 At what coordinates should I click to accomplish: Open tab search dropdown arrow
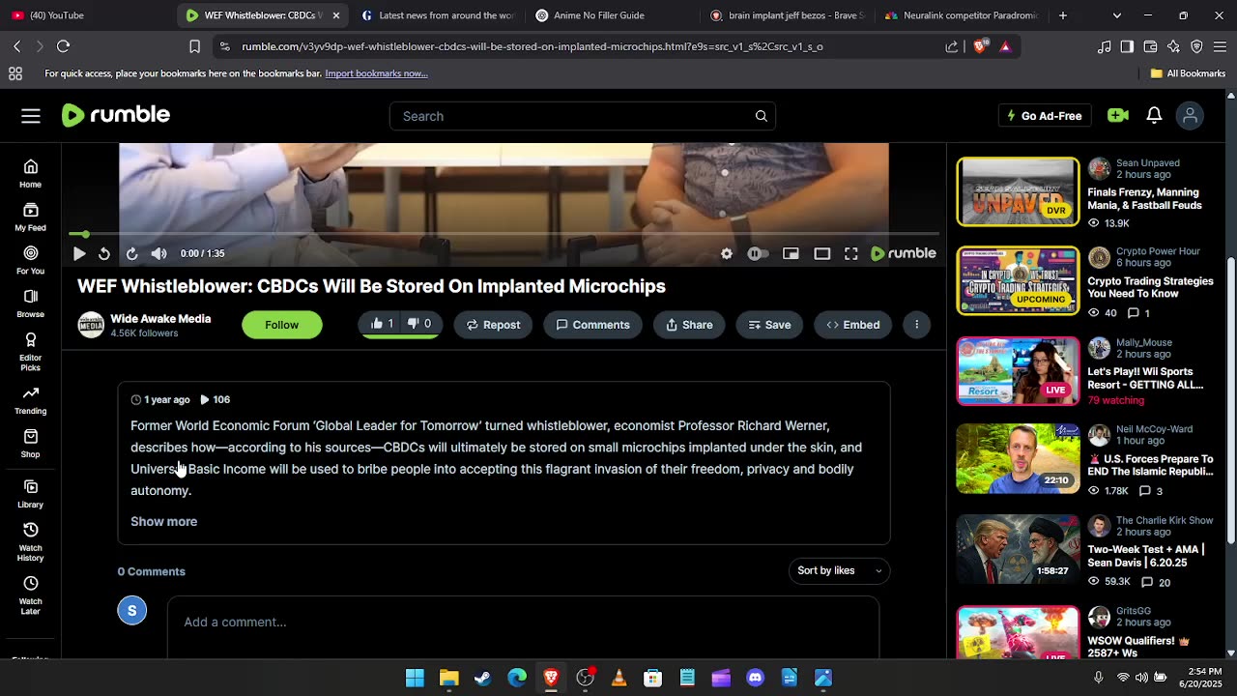(1117, 15)
